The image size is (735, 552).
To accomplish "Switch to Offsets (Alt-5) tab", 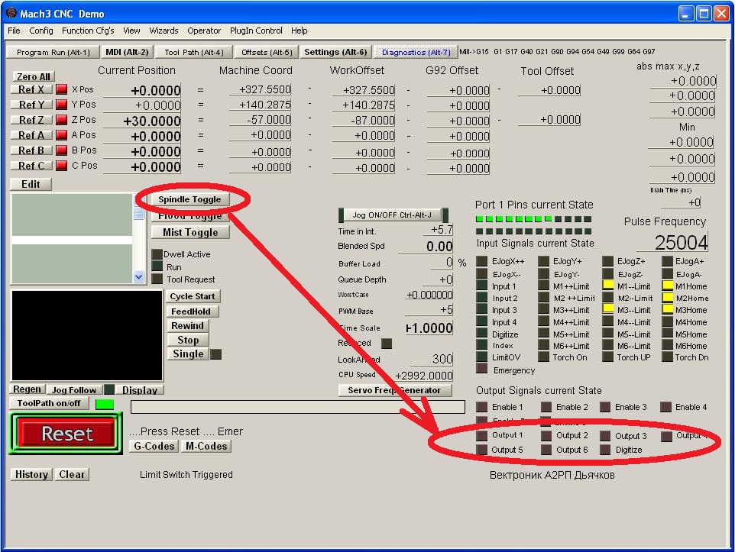I will (266, 52).
